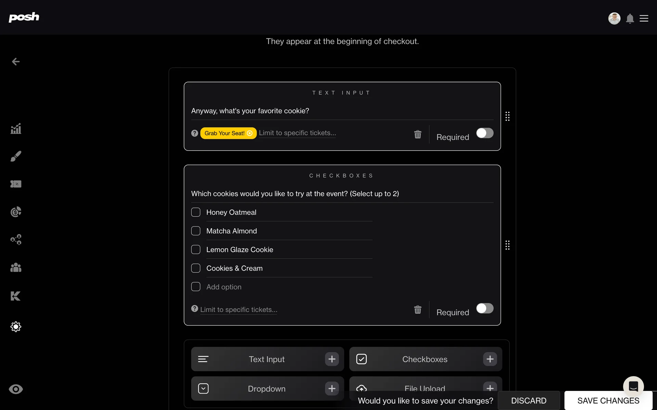Open the settings gear sidebar icon

(16, 327)
